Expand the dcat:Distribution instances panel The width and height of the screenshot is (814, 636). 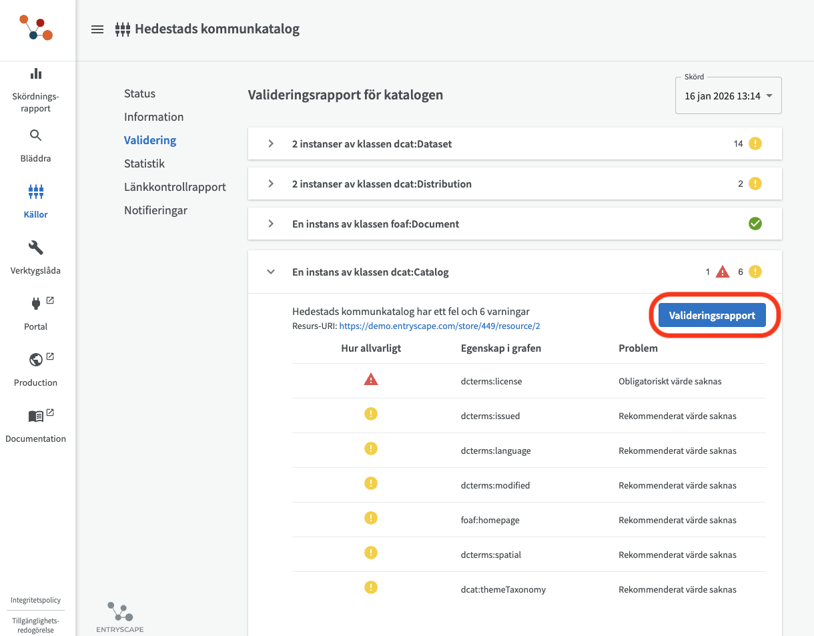pos(271,184)
